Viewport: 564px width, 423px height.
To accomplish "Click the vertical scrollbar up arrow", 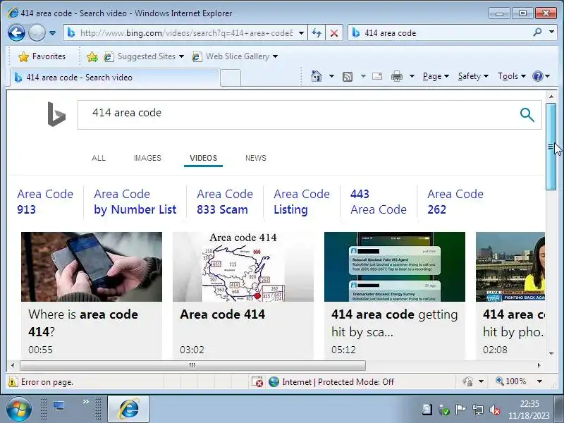I will [x=551, y=97].
